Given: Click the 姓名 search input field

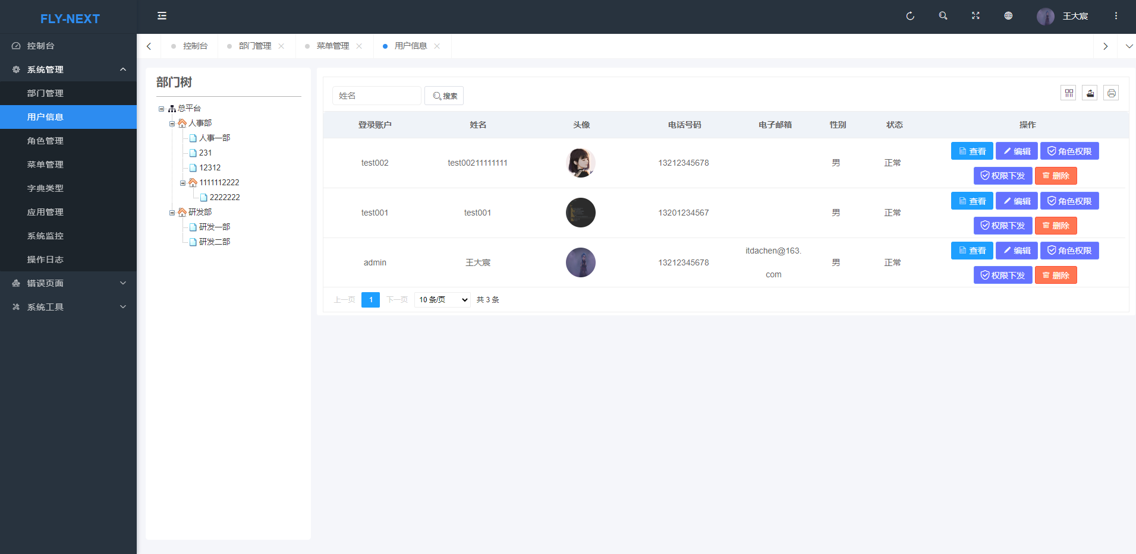Looking at the screenshot, I should (x=376, y=96).
